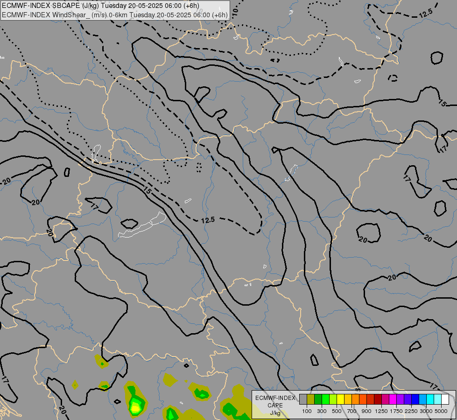Click the cyan swatch in the CAPE legend
The height and width of the screenshot is (420, 457).
click(x=430, y=399)
